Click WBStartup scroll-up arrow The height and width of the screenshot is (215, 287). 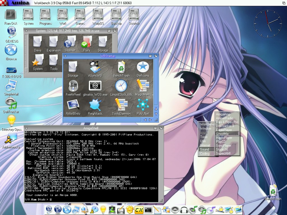pos(156,109)
